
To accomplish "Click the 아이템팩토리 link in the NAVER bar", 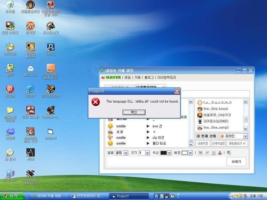I will [167, 77].
